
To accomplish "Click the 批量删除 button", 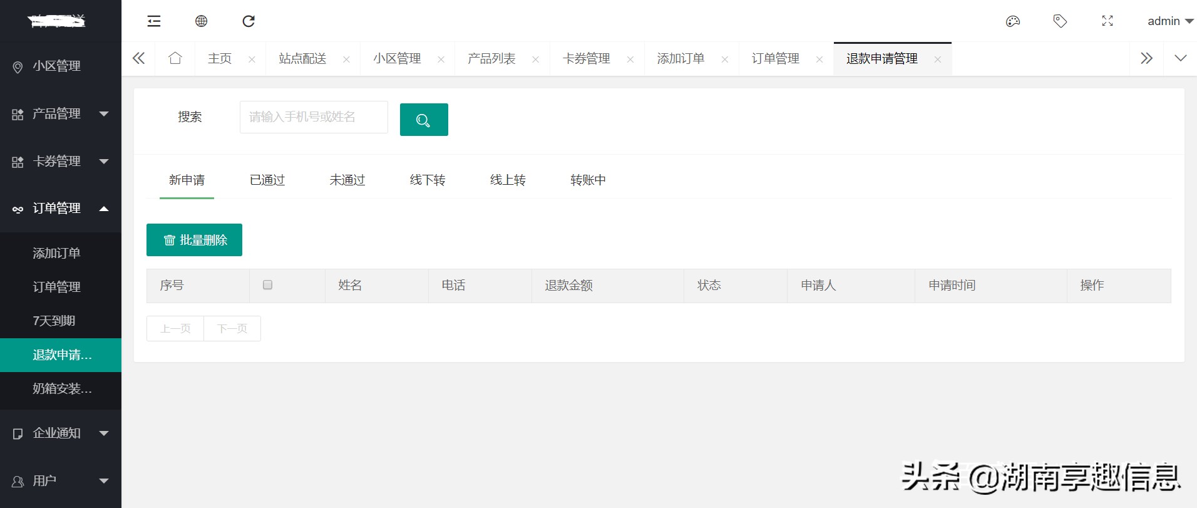I will 194,240.
